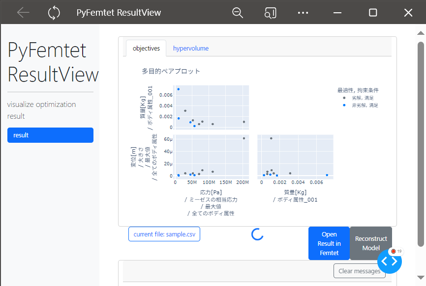This screenshot has width=426, height=286.
Task: Select the gray 60μ point in displacement-stress plot
Action: click(x=244, y=138)
